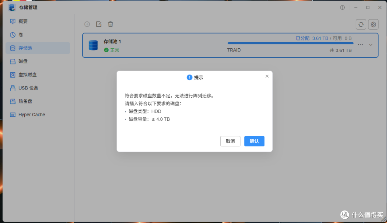The height and width of the screenshot is (223, 387).
Task: Click the 虚拟磁盘 icon in sidebar
Action: [x=13, y=75]
